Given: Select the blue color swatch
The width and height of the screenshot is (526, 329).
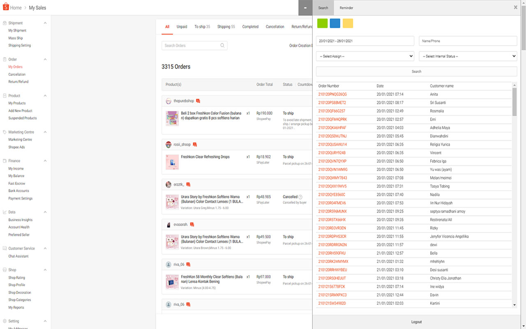Looking at the screenshot, I should [335, 23].
